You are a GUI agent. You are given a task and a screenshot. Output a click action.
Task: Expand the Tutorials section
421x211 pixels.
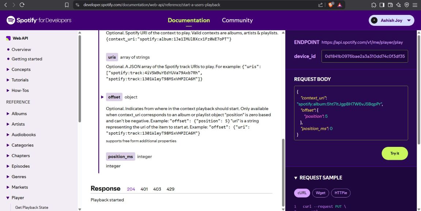click(x=8, y=80)
